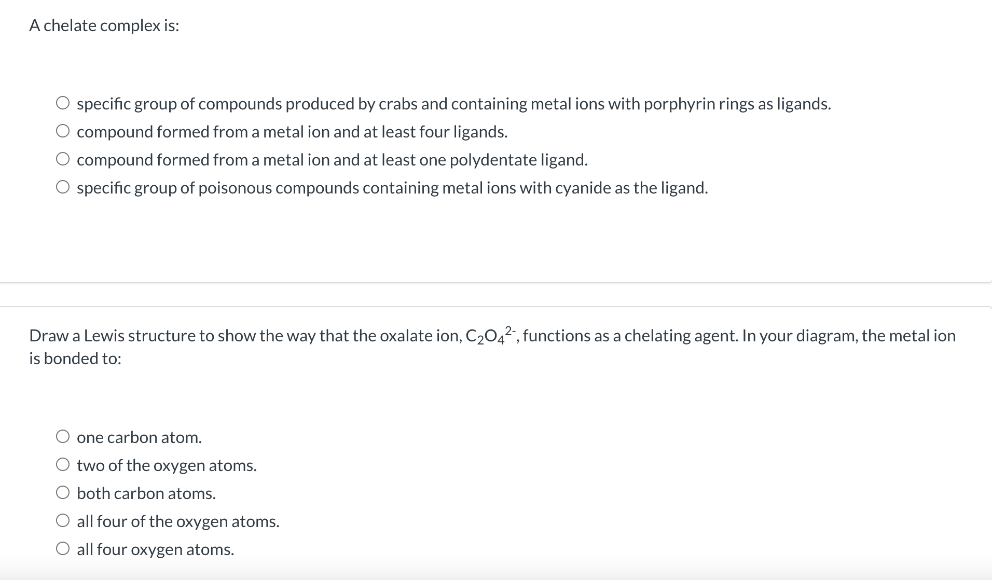Image resolution: width=992 pixels, height=580 pixels.
Task: Click the 'A chelate complex is:' question heading
Action: 104,25
